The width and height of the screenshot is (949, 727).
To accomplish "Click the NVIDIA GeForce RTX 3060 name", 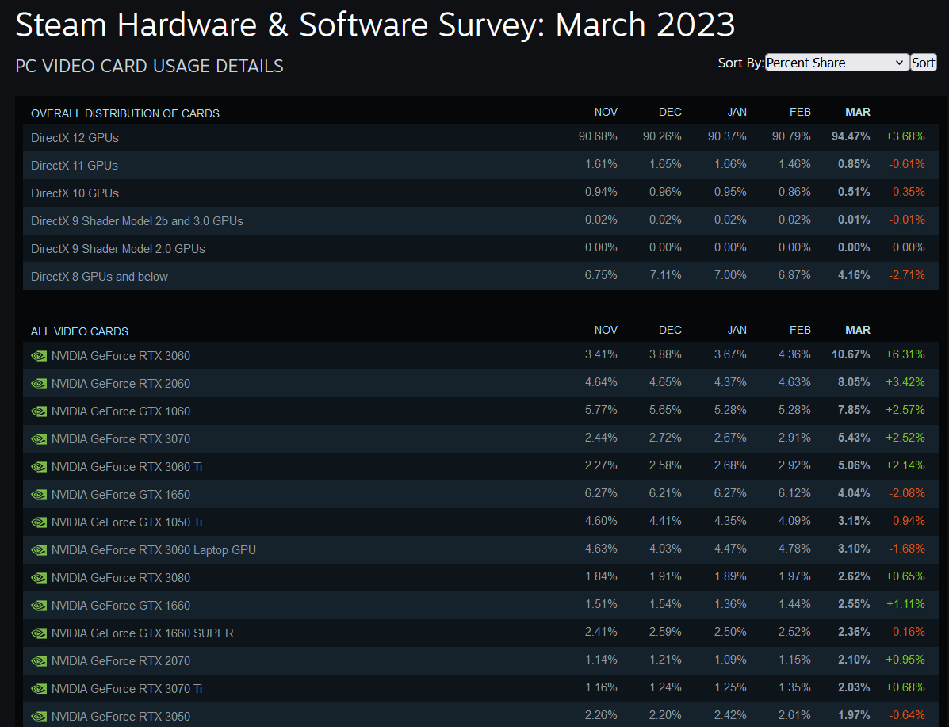I will coord(121,356).
